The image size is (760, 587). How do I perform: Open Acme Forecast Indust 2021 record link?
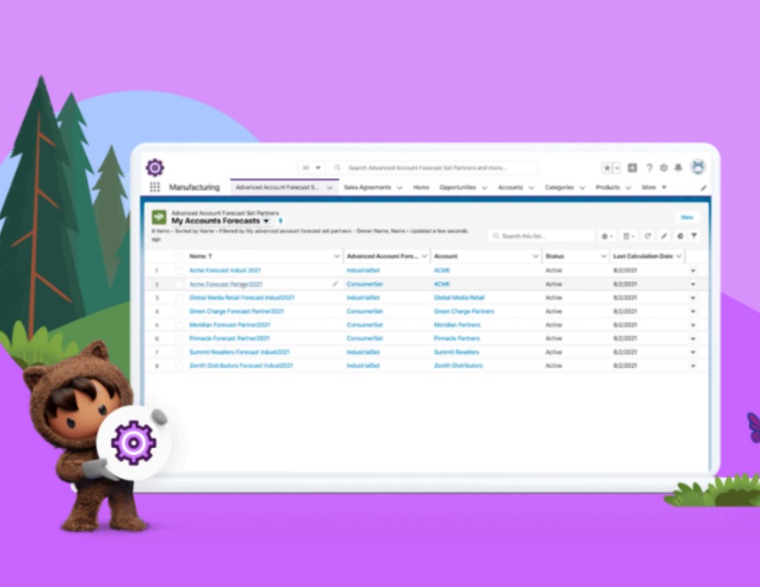point(225,270)
